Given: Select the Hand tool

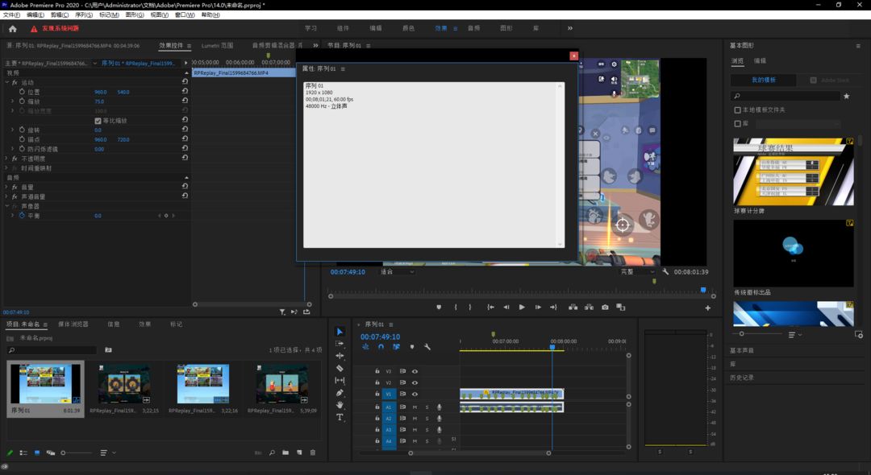Looking at the screenshot, I should pos(340,405).
